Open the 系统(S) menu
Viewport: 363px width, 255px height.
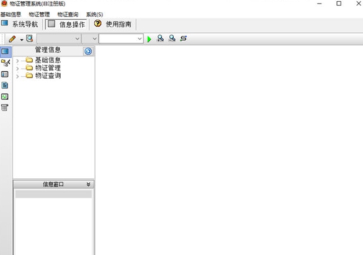tap(94, 14)
